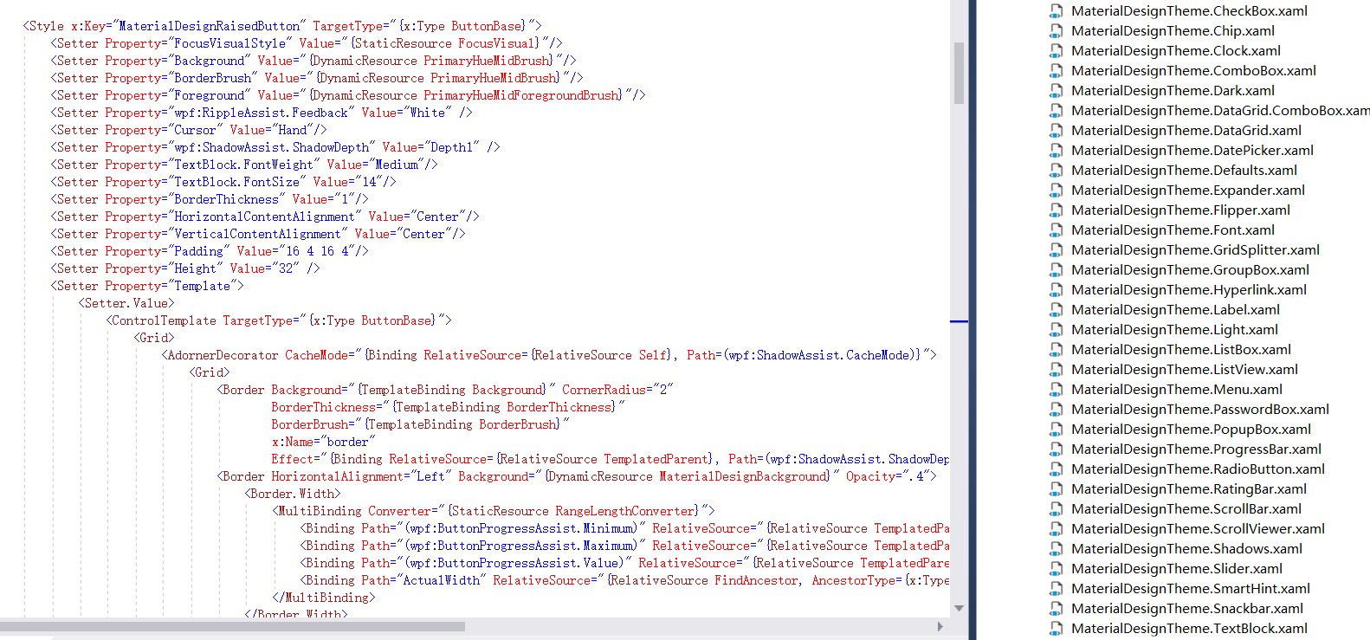Click the FocusVisualStyle property text
This screenshot has width=1370, height=640.
[229, 43]
